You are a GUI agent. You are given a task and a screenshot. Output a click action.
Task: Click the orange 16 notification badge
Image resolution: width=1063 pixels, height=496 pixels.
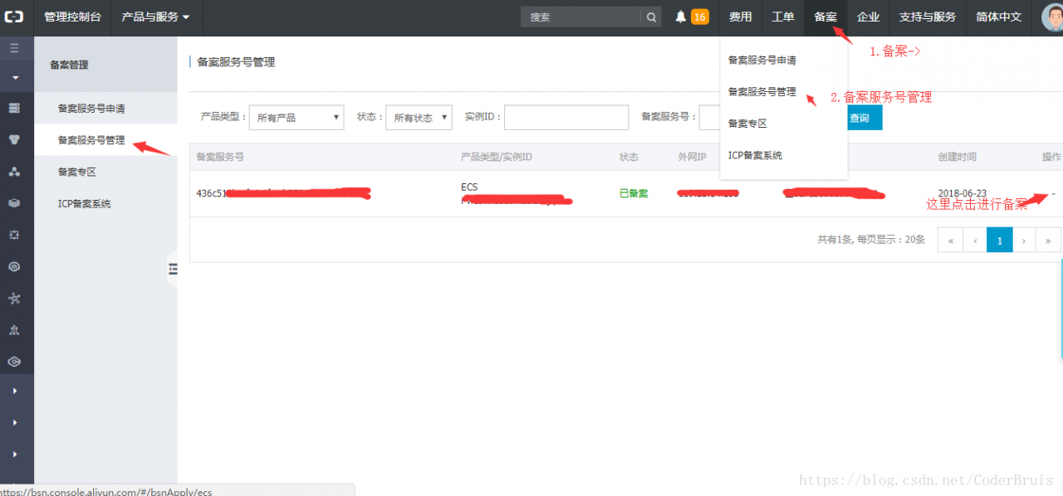700,17
